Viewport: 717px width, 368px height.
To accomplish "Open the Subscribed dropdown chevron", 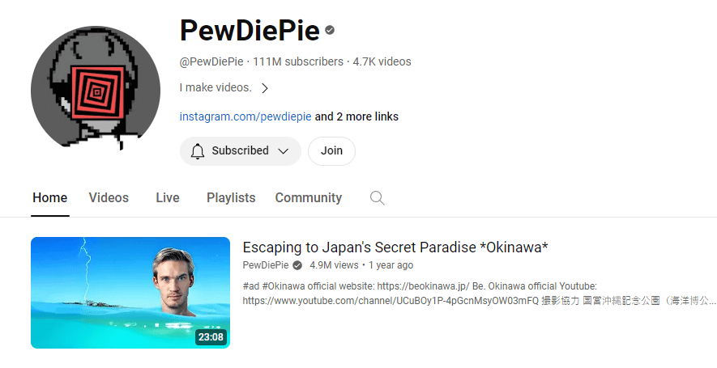I will click(x=284, y=151).
